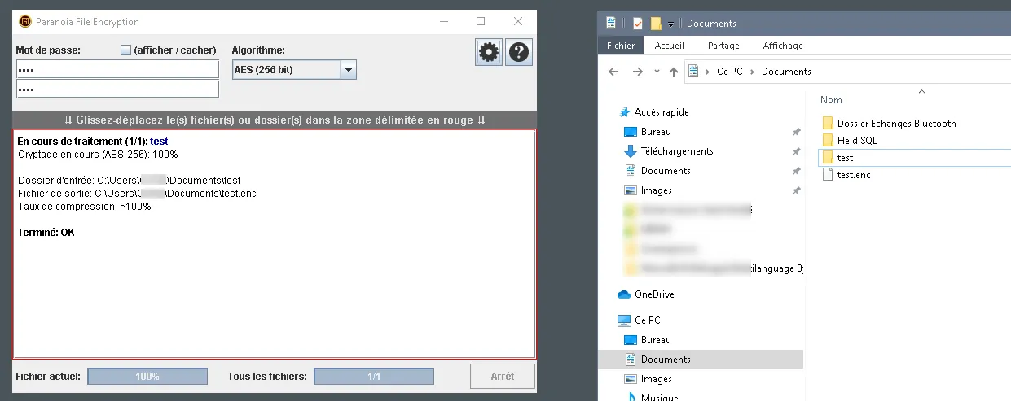This screenshot has width=1011, height=401.
Task: Collapse the Nom column sort chevron
Action: coord(921,91)
